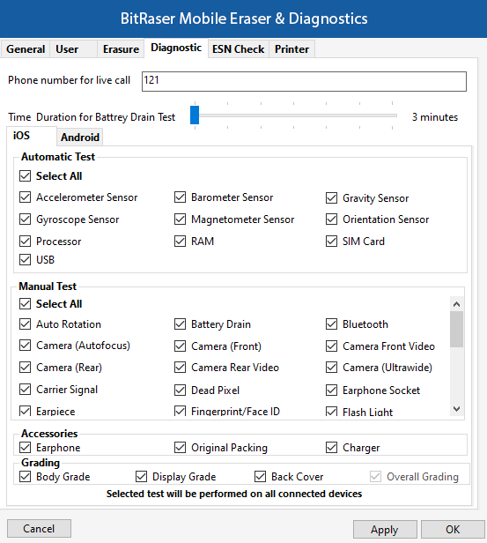This screenshot has width=487, height=543.
Task: Uncheck Earphone Socket test
Action: coord(331,391)
